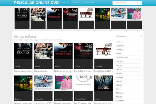
Task: Select the Romance category
Action: [120, 101]
